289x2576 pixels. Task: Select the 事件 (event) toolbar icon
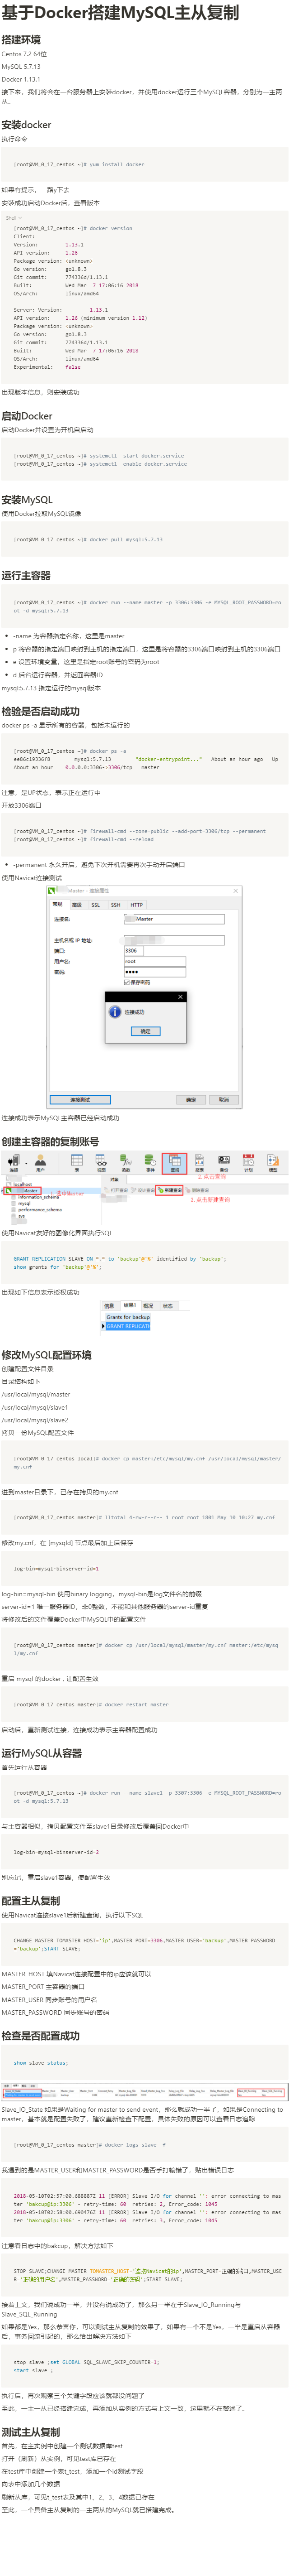pyautogui.click(x=150, y=1163)
